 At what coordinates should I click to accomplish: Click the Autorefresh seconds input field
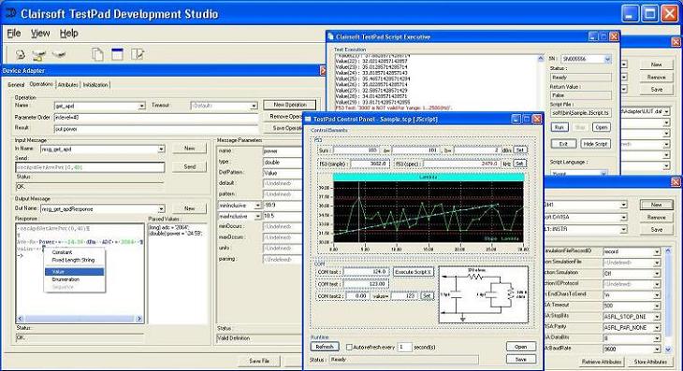[405, 347]
